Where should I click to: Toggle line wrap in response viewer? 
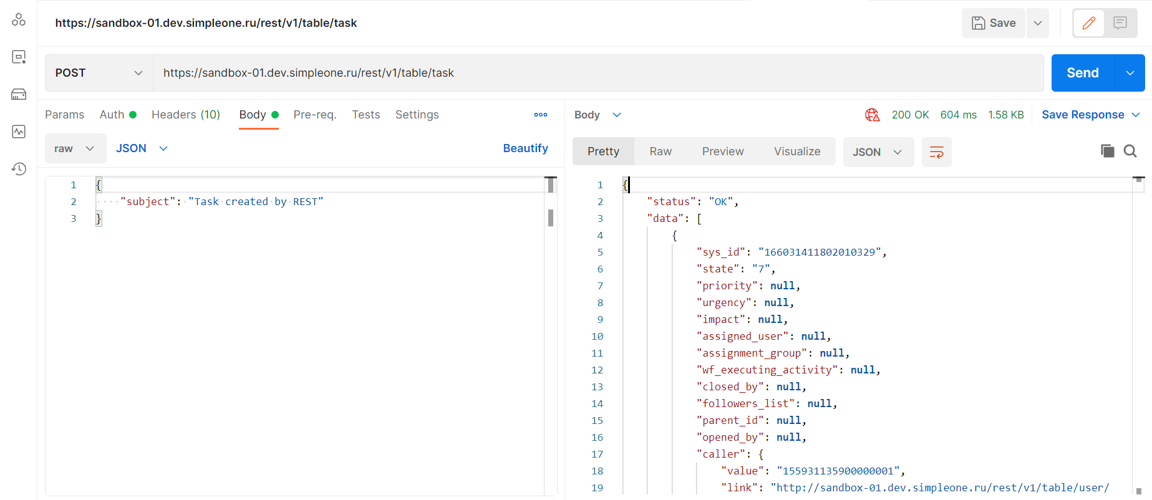tap(936, 152)
